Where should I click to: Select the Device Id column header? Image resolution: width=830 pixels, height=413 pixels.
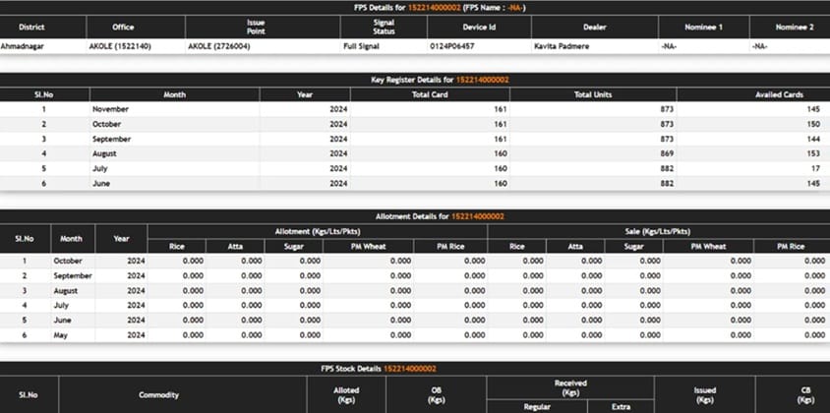coord(479,27)
